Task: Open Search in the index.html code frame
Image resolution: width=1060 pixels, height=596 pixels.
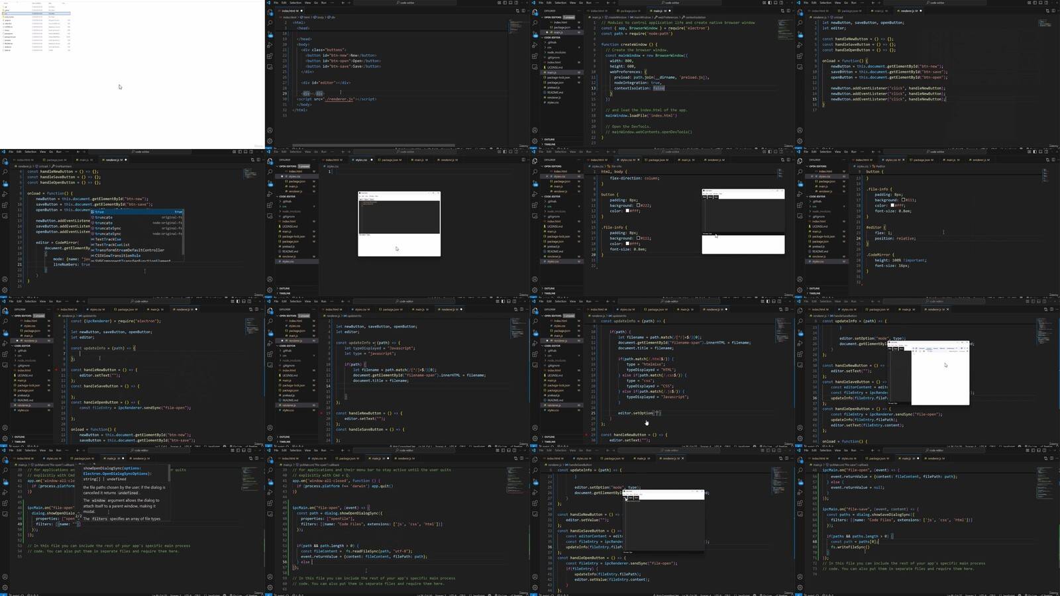Action: pos(270,23)
